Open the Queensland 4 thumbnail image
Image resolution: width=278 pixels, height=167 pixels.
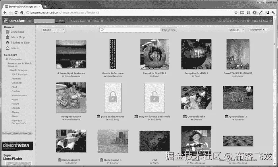pos(196,97)
